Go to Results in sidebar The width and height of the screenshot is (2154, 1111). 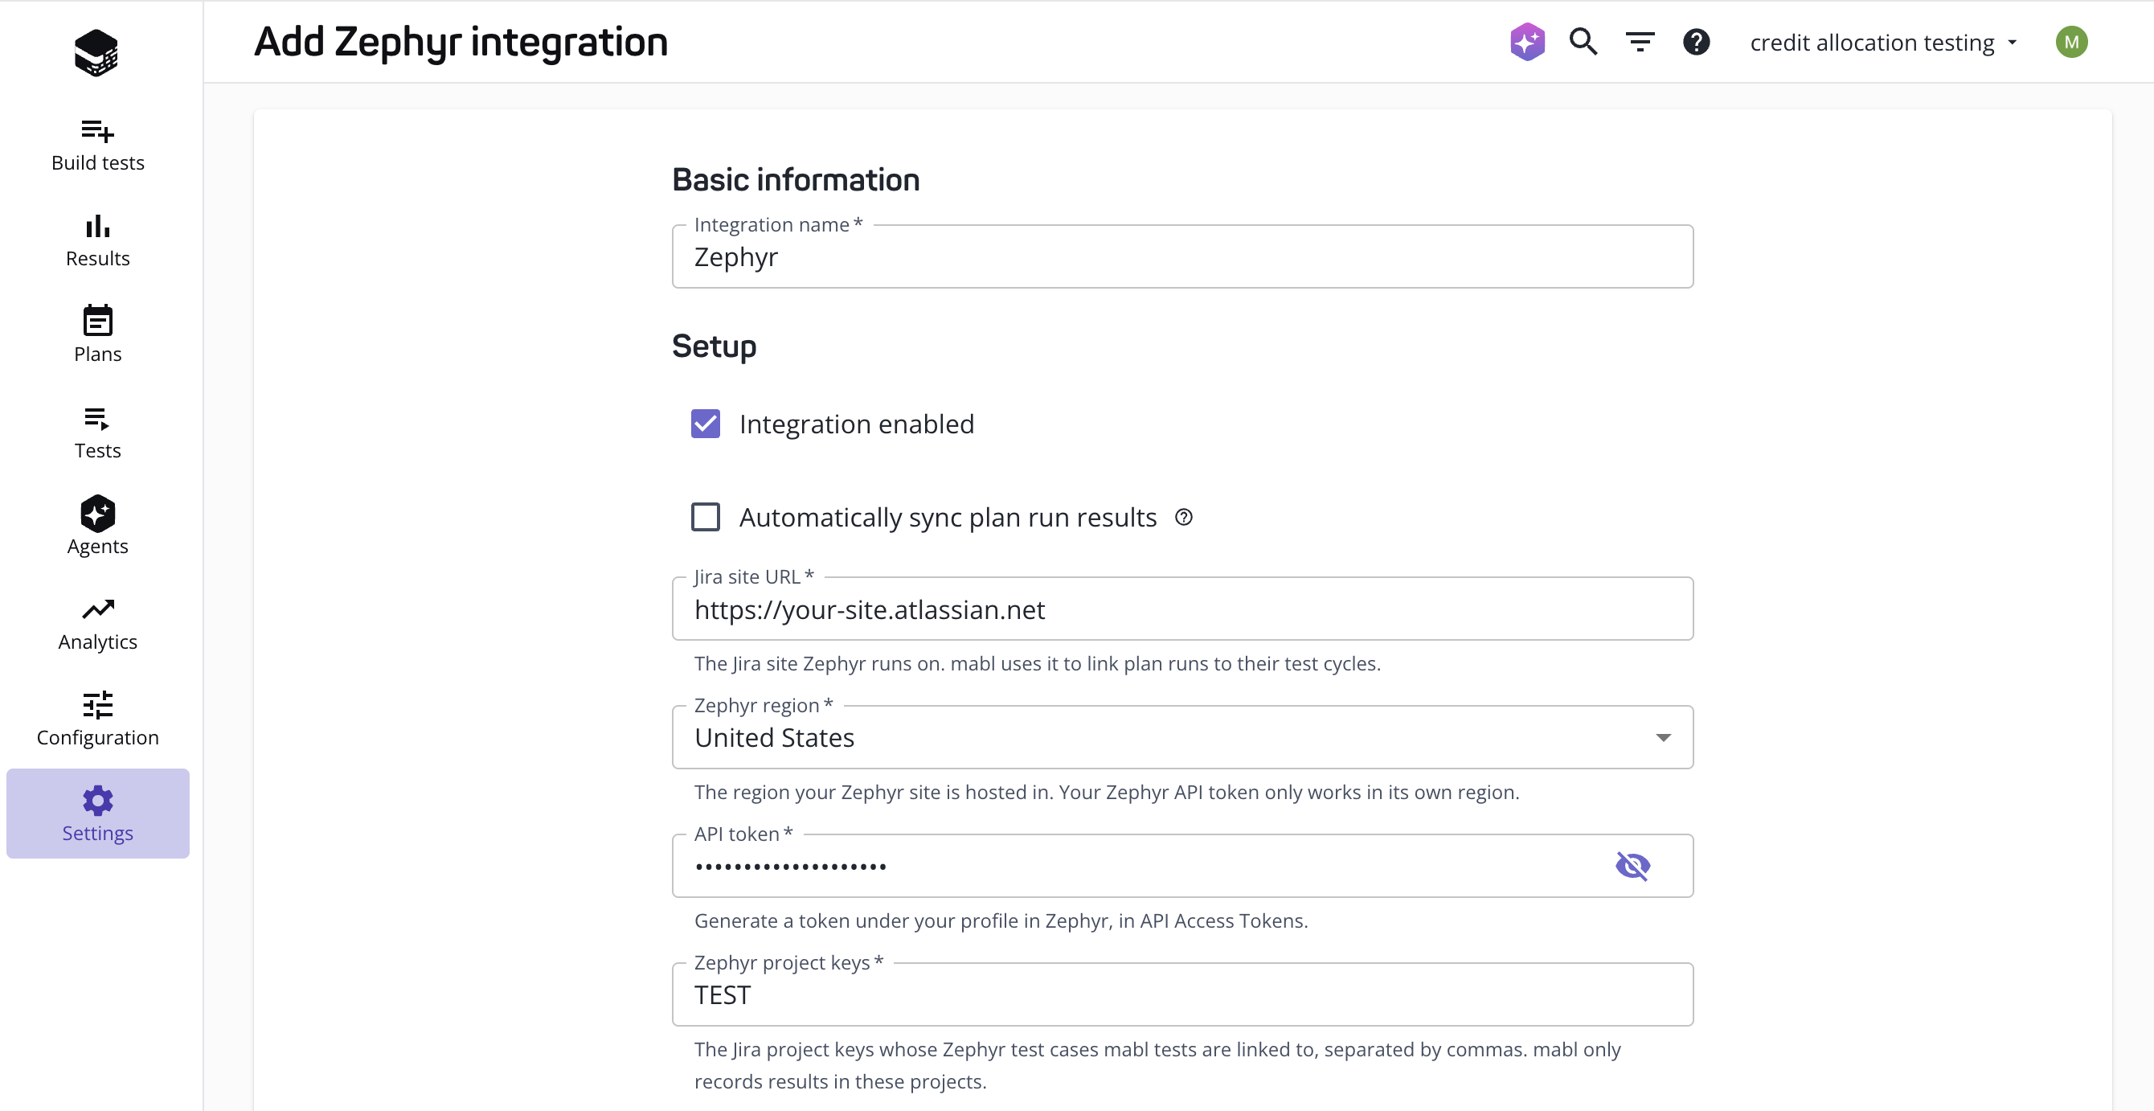pos(98,241)
